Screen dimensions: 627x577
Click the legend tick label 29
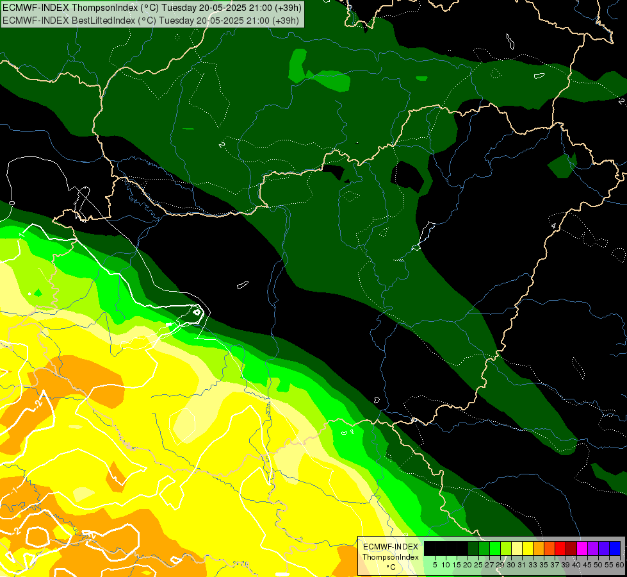click(500, 565)
